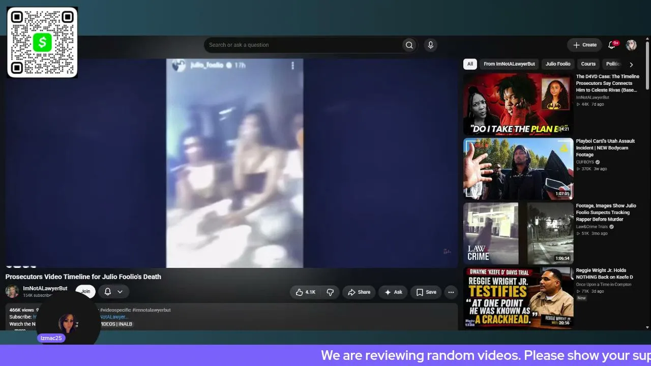This screenshot has height=366, width=651.
Task: Click the "51K 3mo ago" stats under the Law&Crime video
Action: pos(592,234)
